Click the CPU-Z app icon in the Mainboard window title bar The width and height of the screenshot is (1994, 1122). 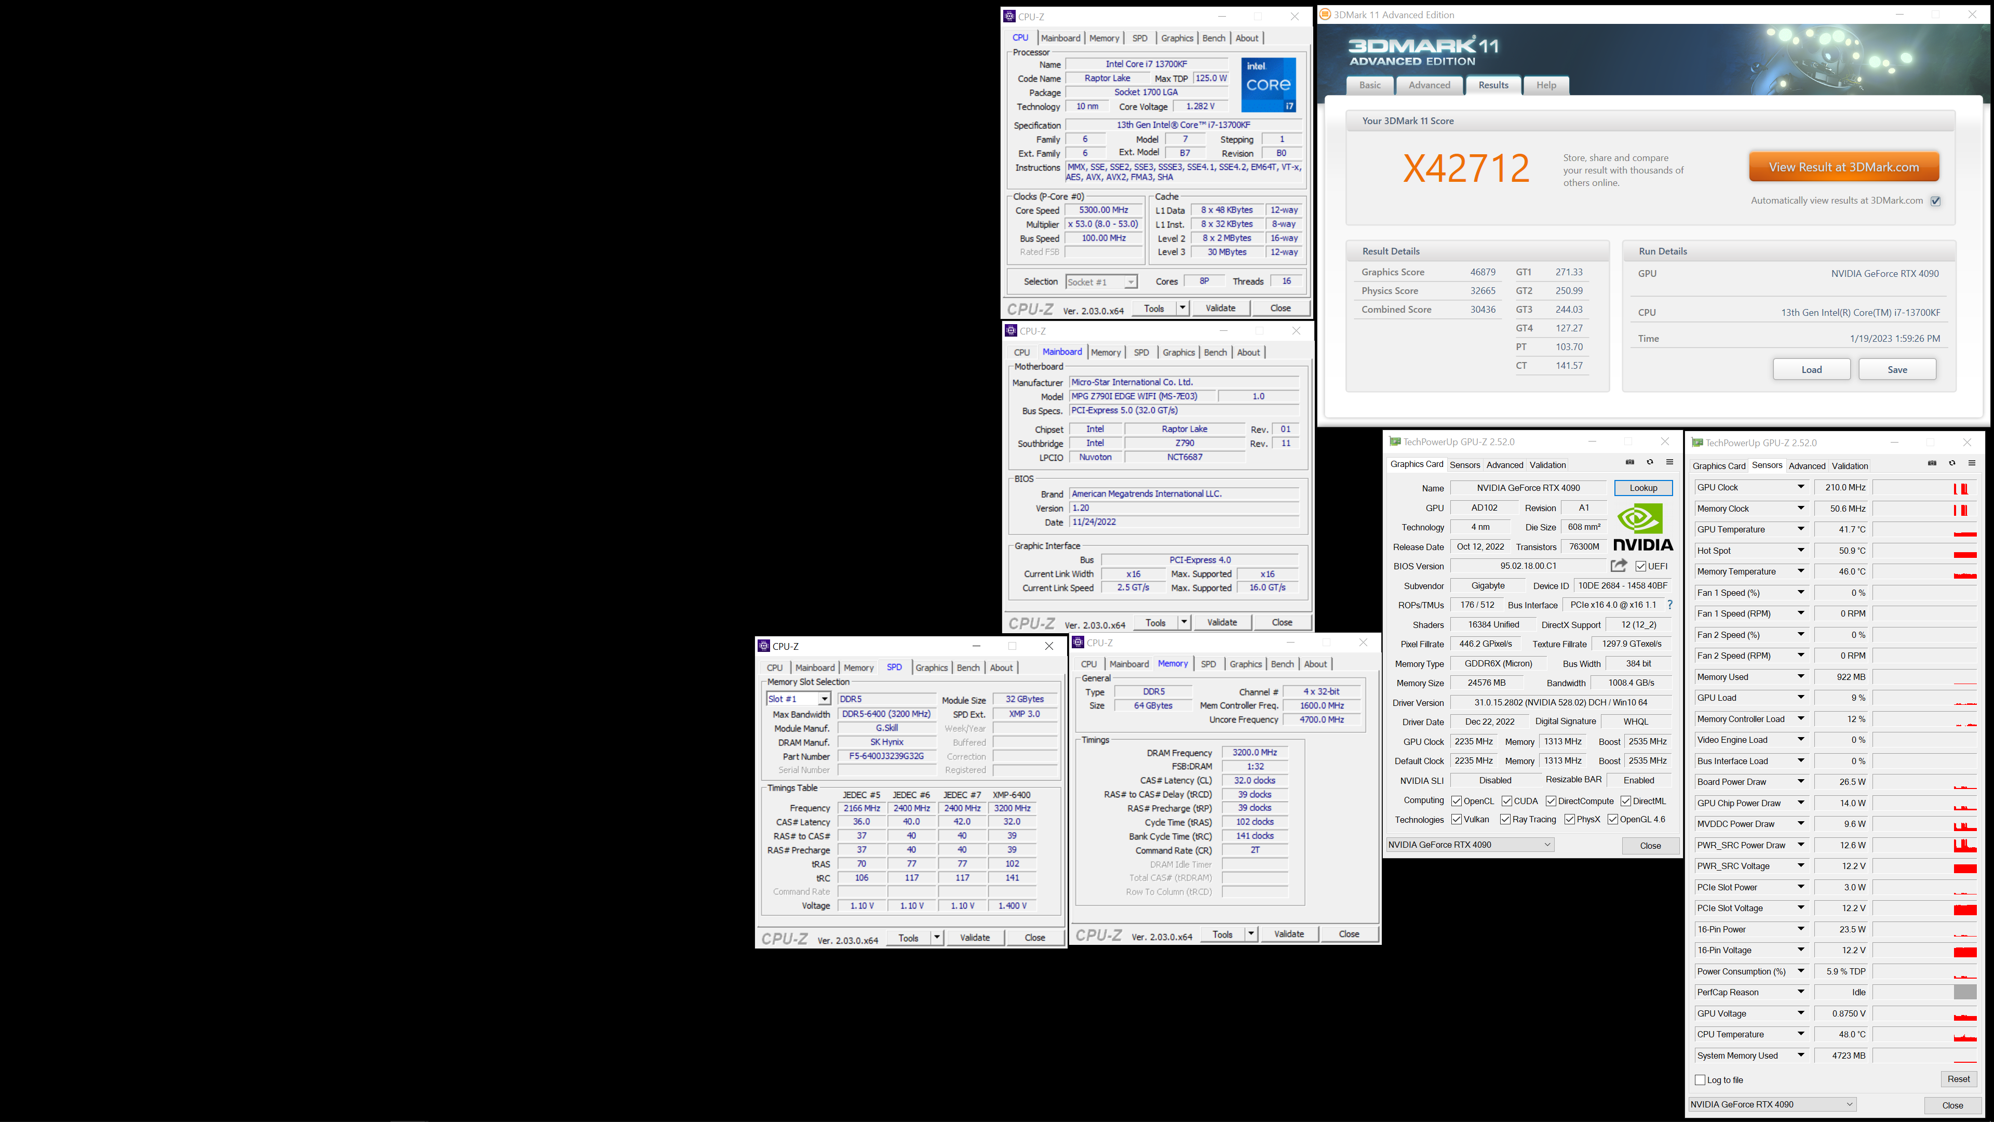pos(1011,331)
